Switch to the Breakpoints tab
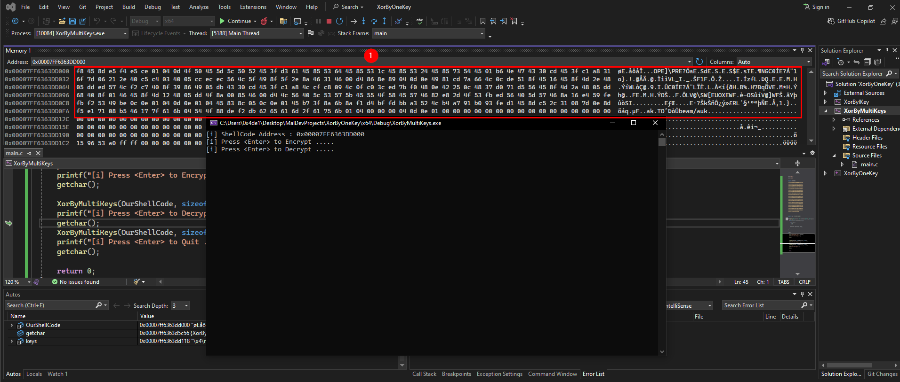The width and height of the screenshot is (900, 382). [456, 374]
